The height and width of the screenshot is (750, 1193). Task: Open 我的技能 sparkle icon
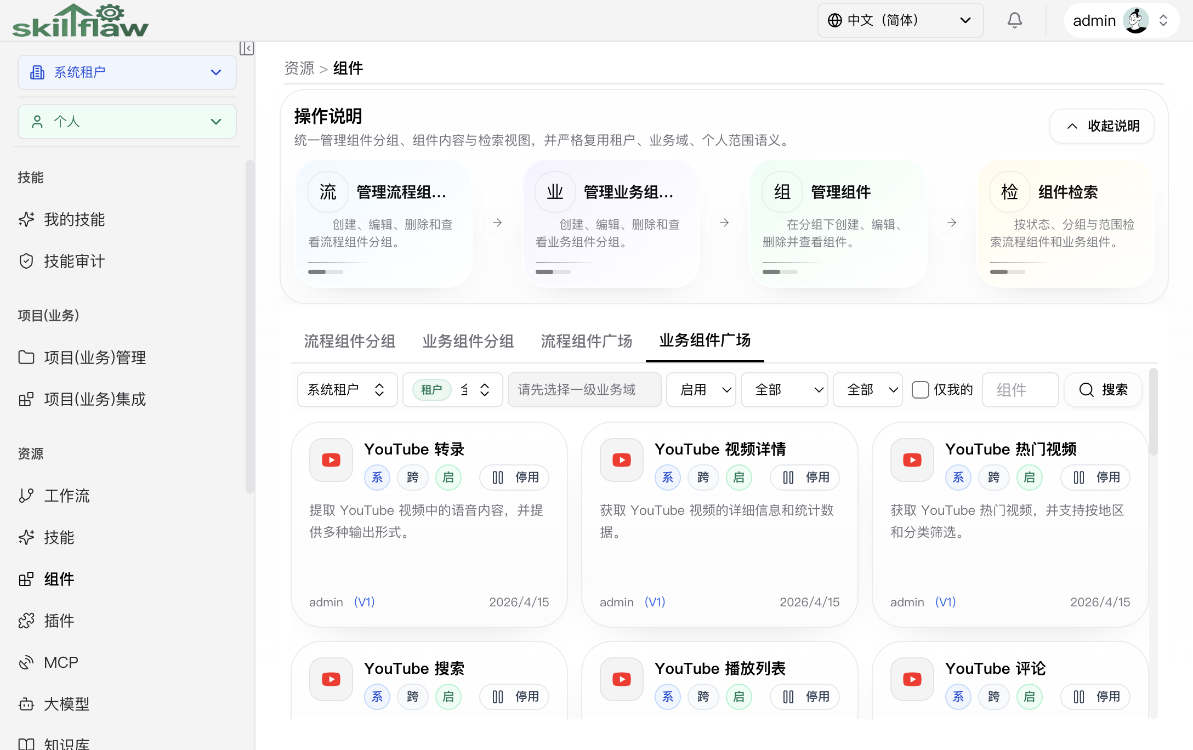click(x=26, y=219)
